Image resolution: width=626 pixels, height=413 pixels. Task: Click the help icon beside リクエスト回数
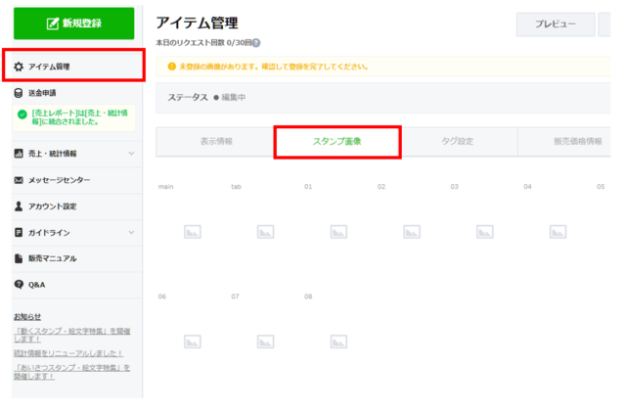click(x=256, y=43)
